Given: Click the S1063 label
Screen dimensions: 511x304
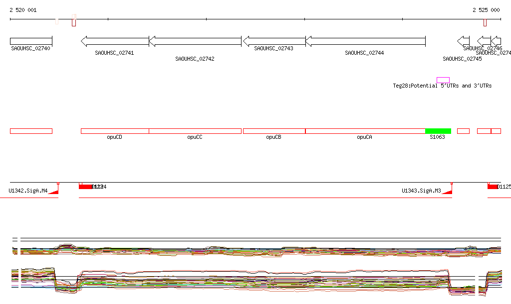Looking at the screenshot, I should [437, 137].
